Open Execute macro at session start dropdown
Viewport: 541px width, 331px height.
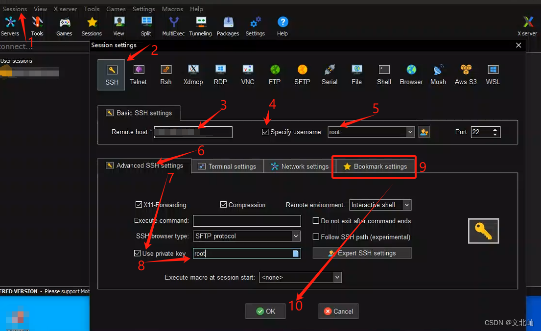pyautogui.click(x=337, y=277)
